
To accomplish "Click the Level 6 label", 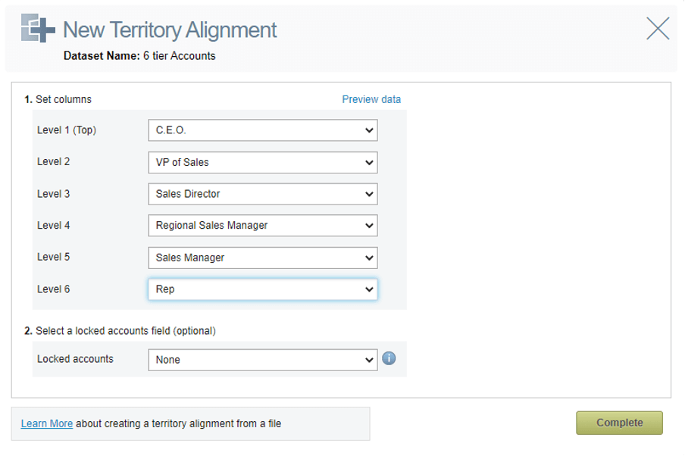I will click(53, 289).
